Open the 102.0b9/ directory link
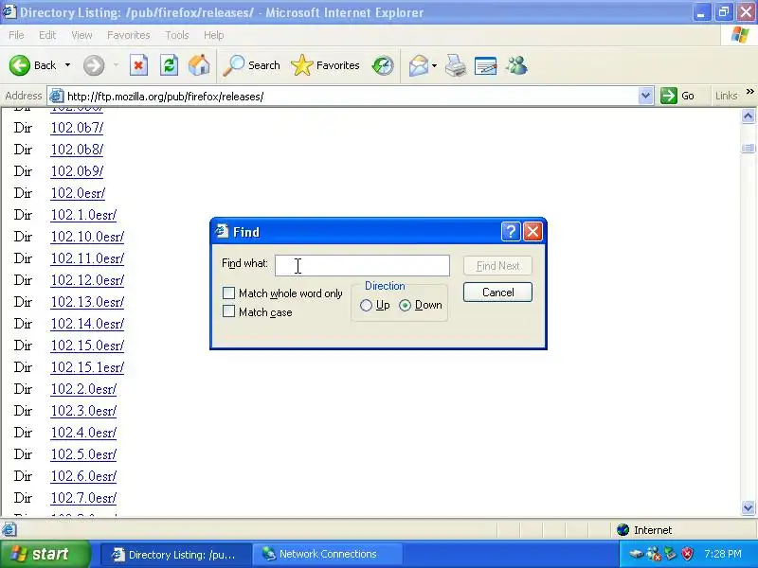 pos(77,171)
